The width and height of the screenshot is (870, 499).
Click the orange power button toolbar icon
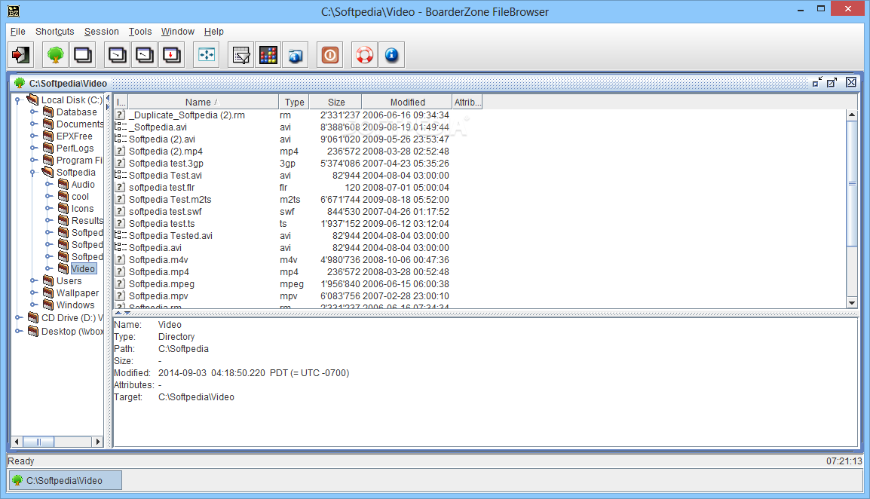[330, 55]
